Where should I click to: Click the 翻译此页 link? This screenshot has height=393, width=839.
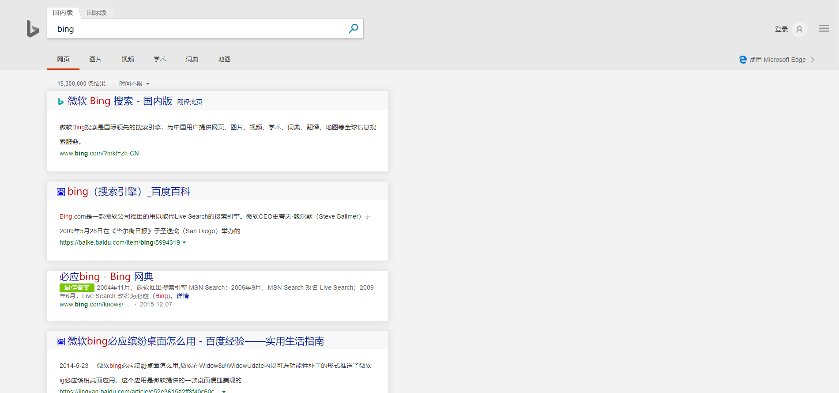[x=190, y=102]
